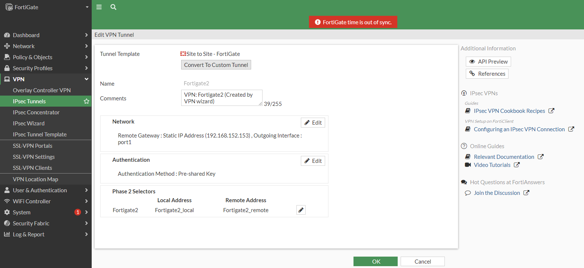The width and height of the screenshot is (584, 268).
Task: Follow Join the Discussion link
Action: click(x=497, y=193)
